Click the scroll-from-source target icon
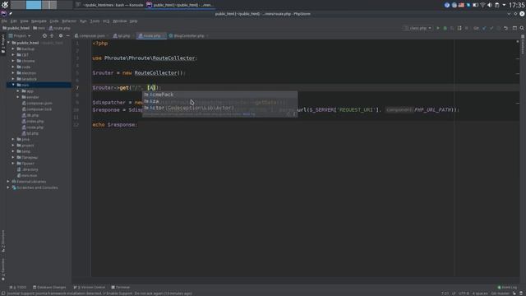 [44, 35]
